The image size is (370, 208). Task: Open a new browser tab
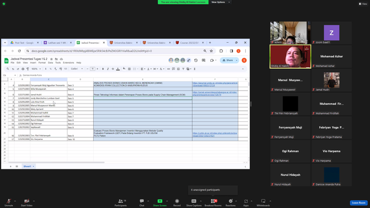coord(210,43)
